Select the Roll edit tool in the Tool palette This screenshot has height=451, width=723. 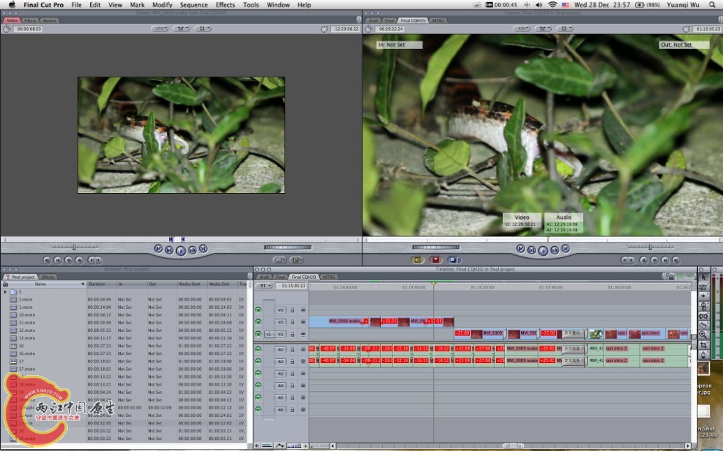coord(703,306)
